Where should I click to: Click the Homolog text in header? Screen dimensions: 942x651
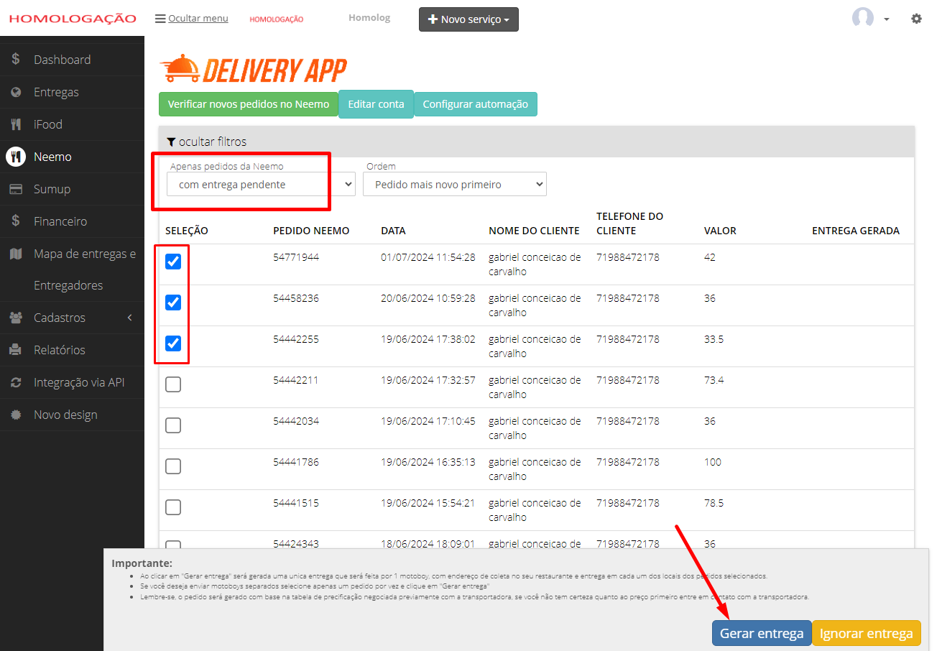[369, 17]
